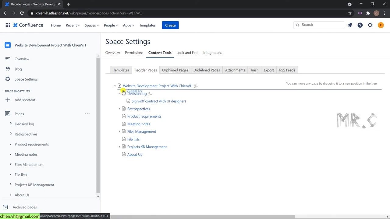Click the sidebar vertical scrollbar
This screenshot has width=390, height=219.
[x=98, y=125]
